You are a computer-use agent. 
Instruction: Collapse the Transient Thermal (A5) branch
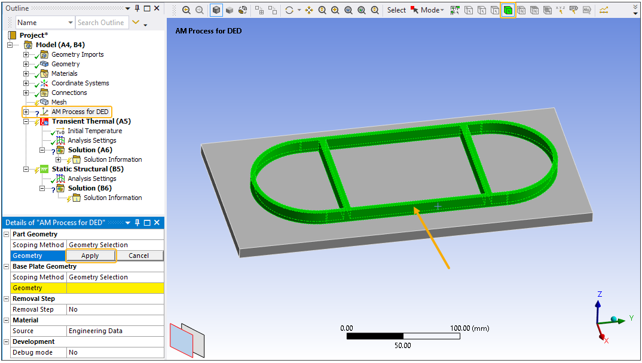click(26, 121)
